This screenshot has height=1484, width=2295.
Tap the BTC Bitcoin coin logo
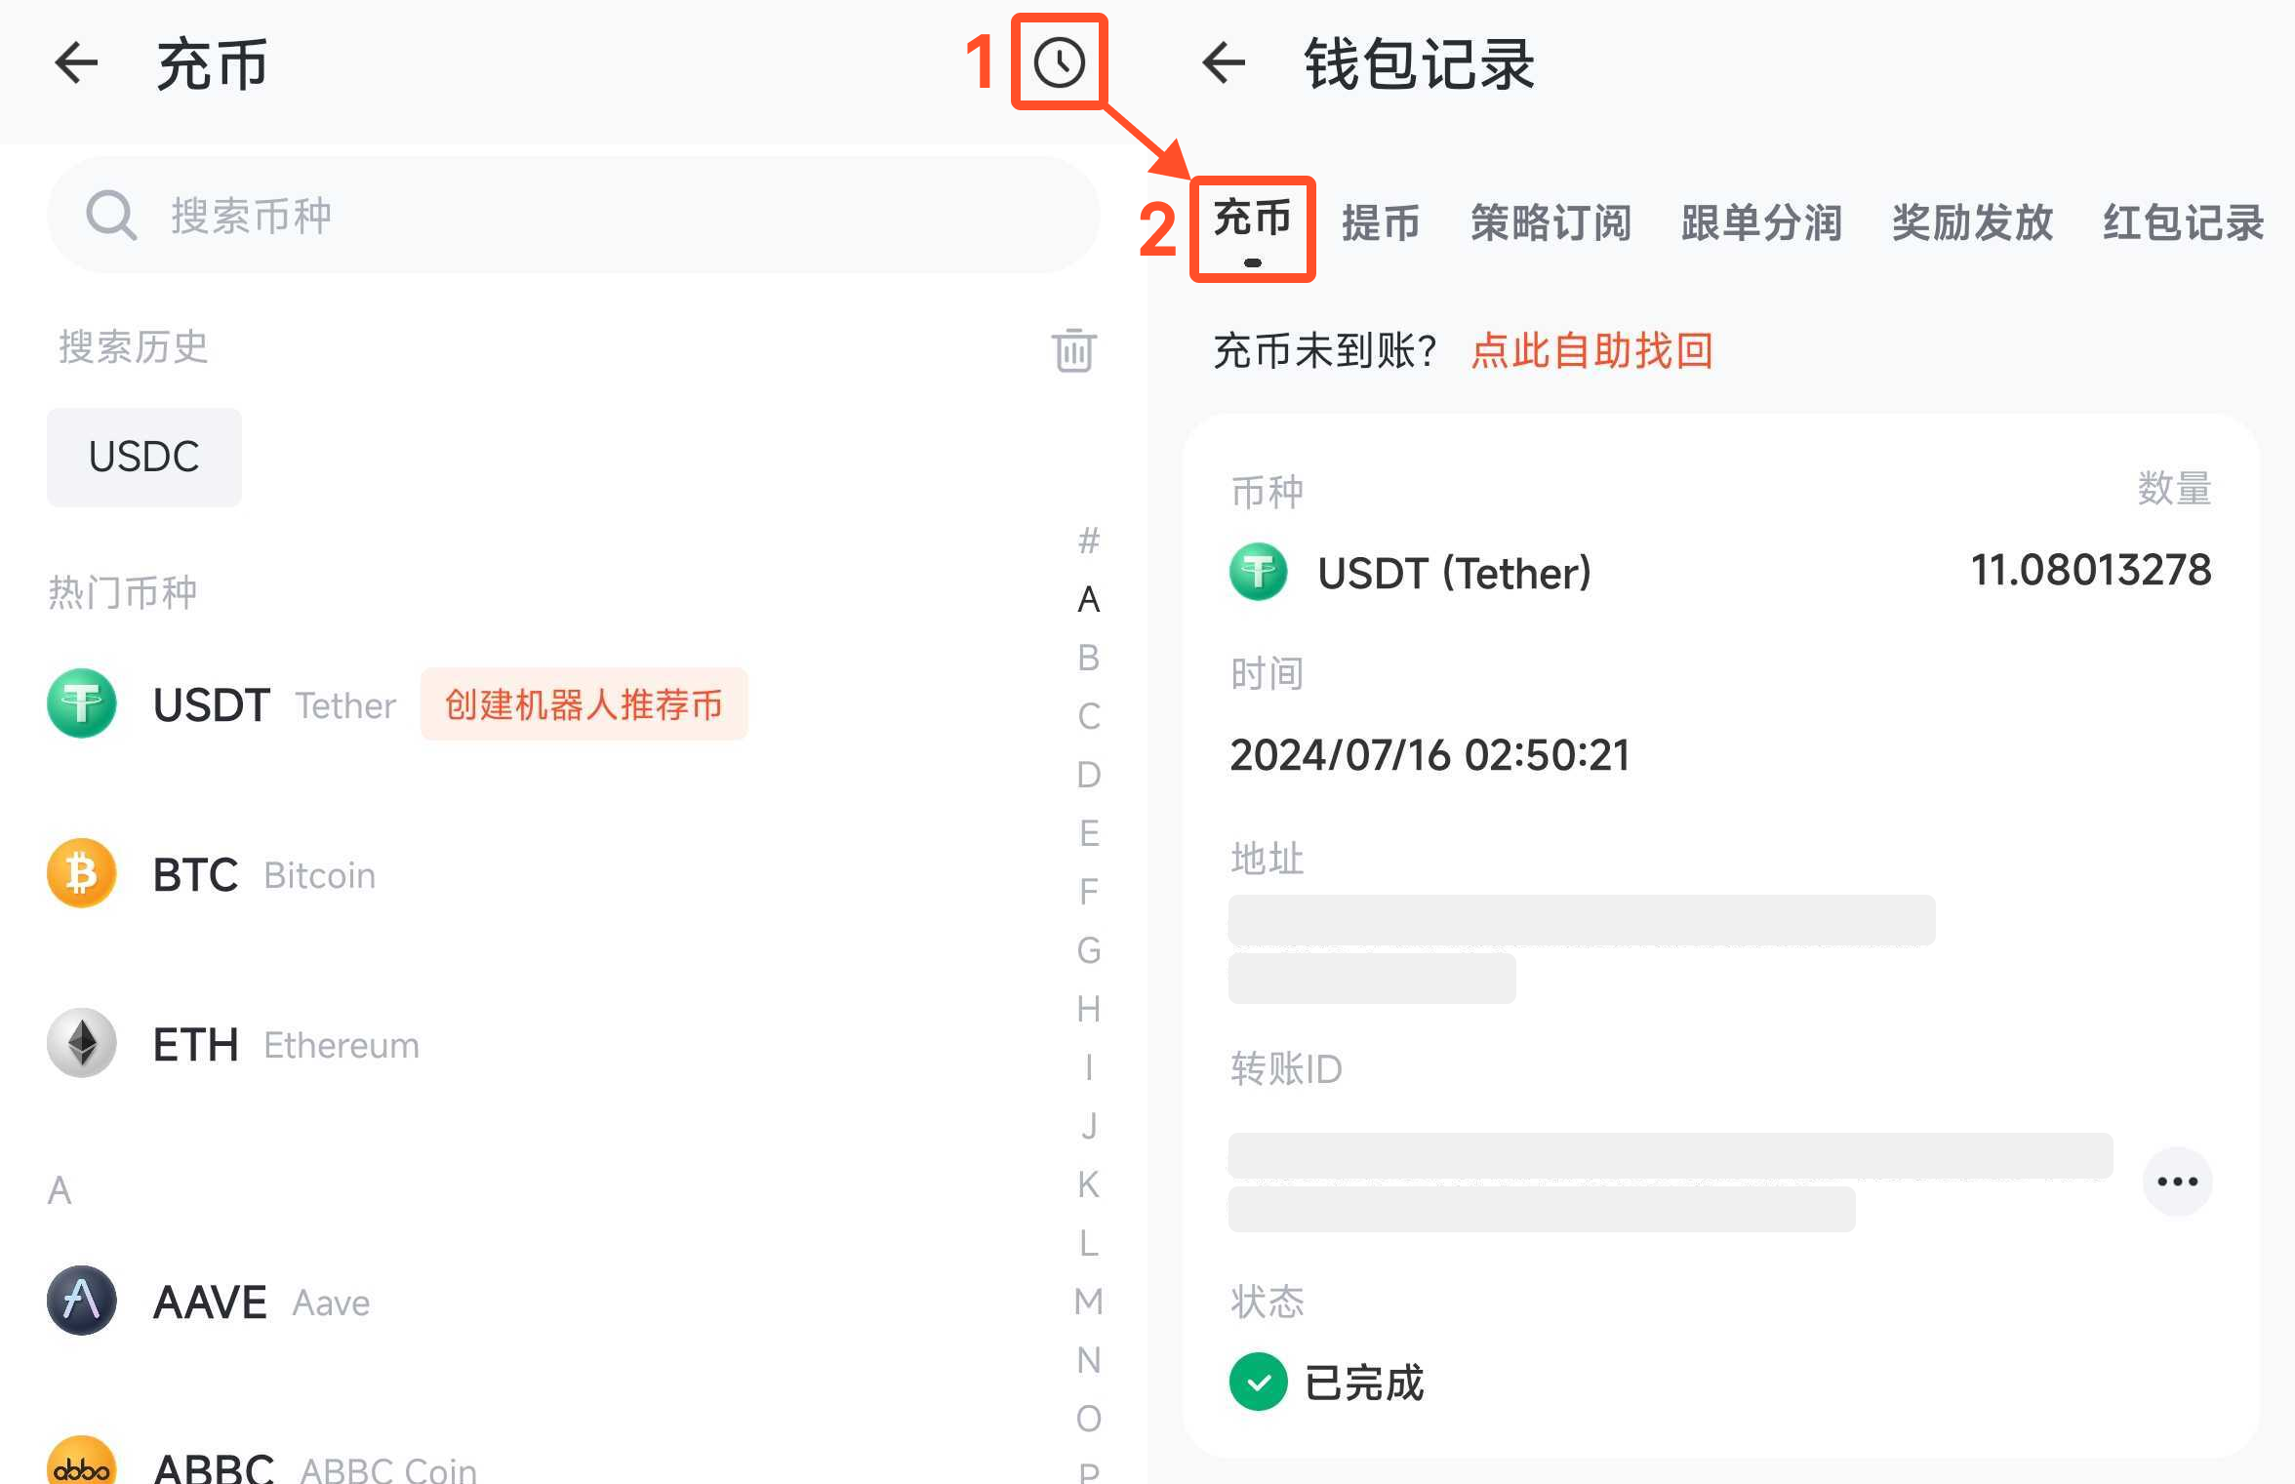82,873
